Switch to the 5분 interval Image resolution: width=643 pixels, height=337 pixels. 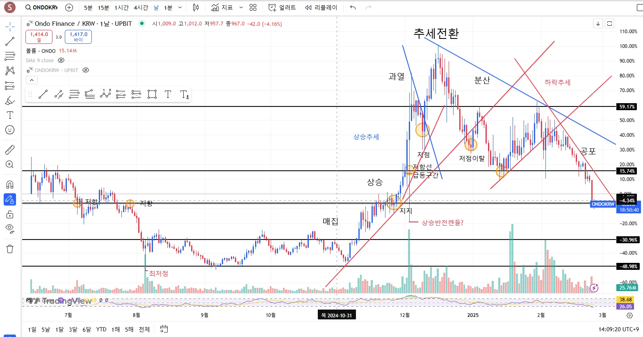[x=88, y=7]
